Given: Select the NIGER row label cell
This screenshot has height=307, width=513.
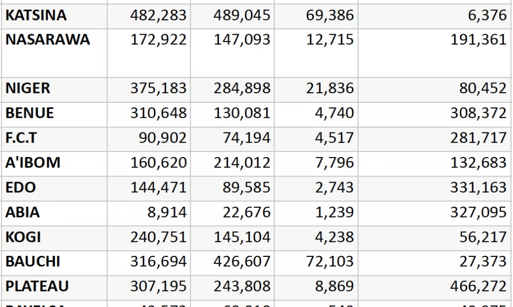Looking at the screenshot, I should (28, 89).
